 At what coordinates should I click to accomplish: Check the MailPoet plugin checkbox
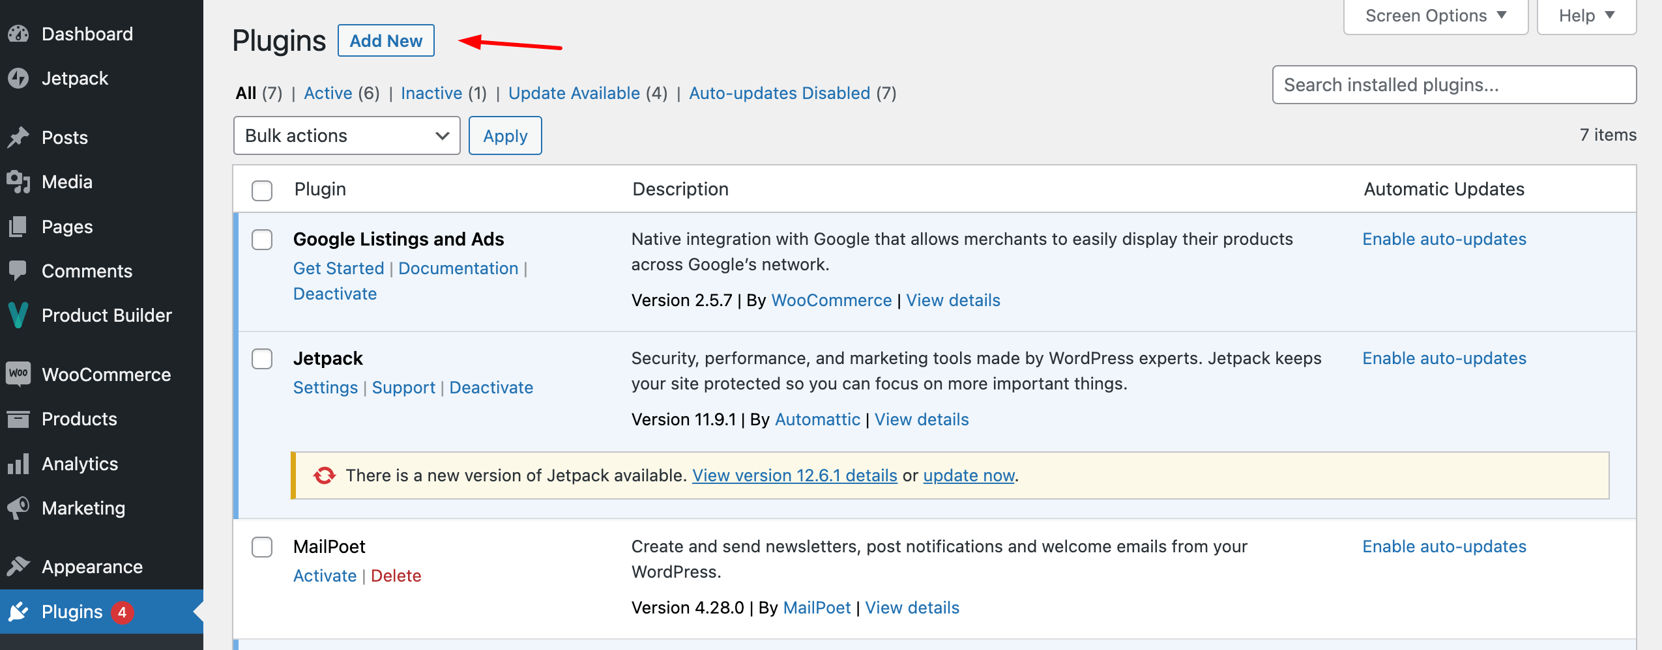pyautogui.click(x=262, y=547)
